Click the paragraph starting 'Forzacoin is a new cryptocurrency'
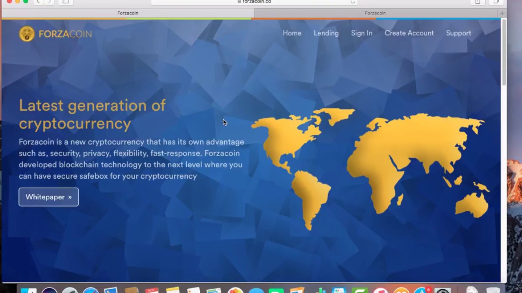 [x=131, y=159]
